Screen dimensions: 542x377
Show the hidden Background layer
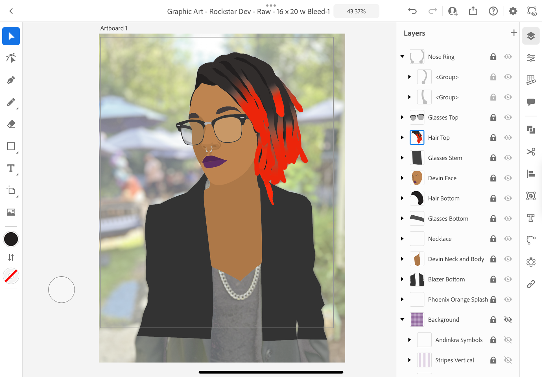508,320
